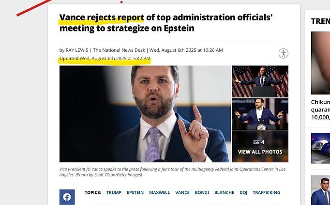
Task: Open the EPSTEIN topic link
Action: (x=135, y=192)
